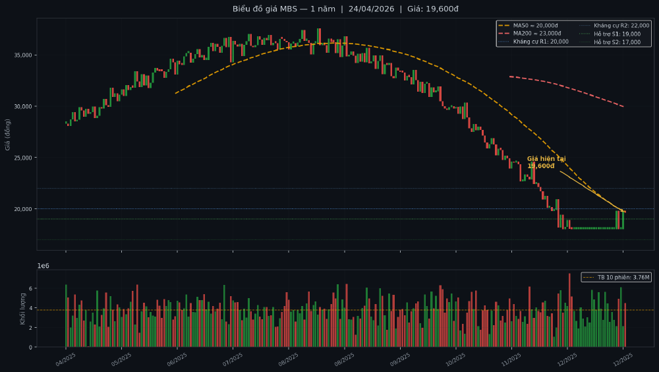Click the volume axis tick label 0
Screen dimensions: 659x372
[30, 347]
